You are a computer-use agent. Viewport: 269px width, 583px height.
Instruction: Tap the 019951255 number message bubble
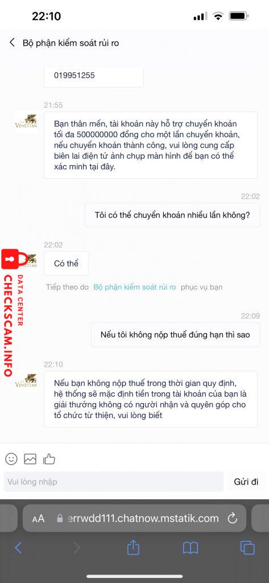pos(94,76)
